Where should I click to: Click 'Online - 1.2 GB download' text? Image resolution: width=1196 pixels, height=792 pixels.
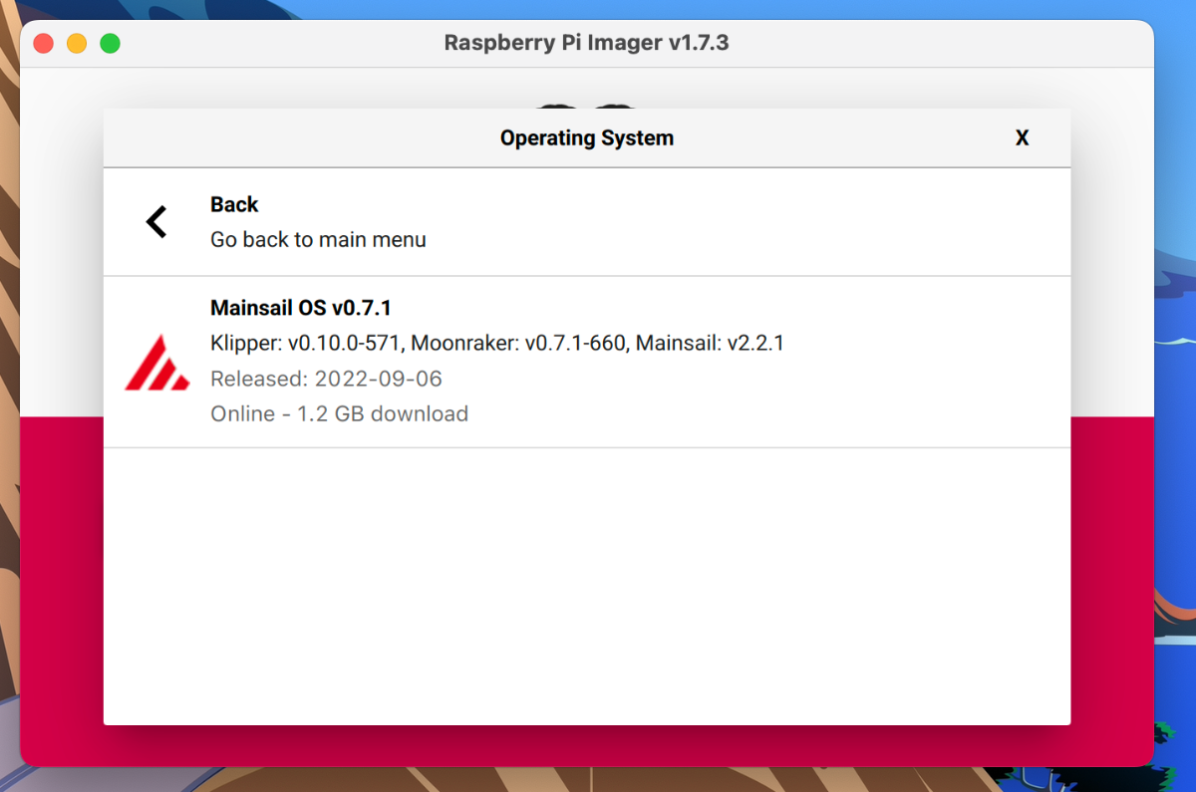[339, 413]
